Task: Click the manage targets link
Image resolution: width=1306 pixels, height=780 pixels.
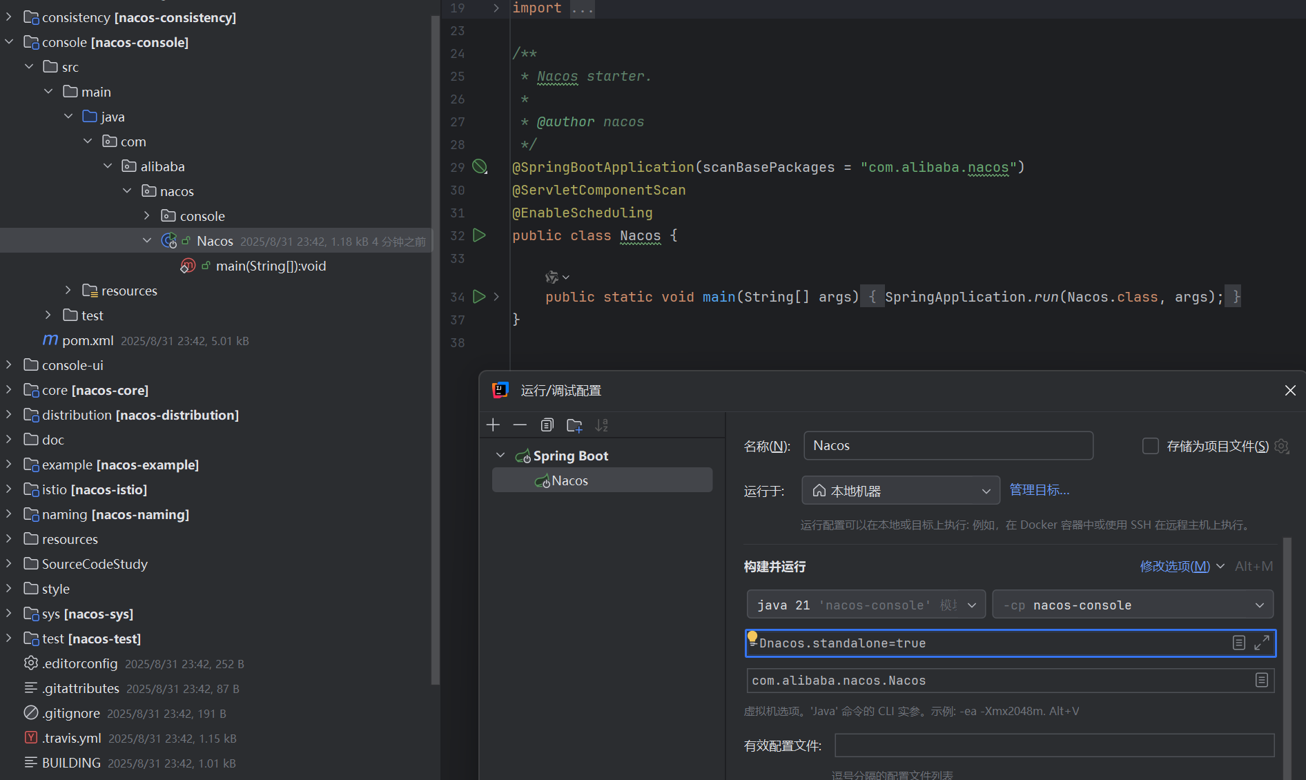Action: pyautogui.click(x=1039, y=490)
